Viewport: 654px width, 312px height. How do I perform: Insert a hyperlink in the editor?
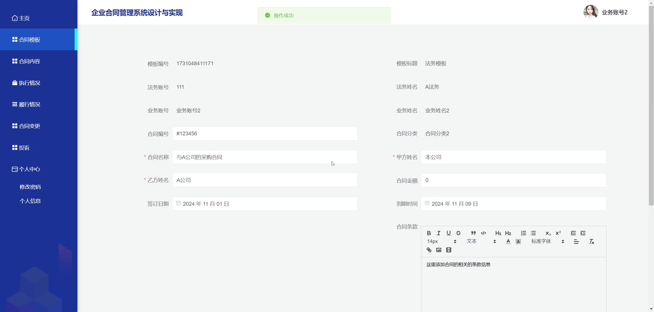(x=429, y=250)
